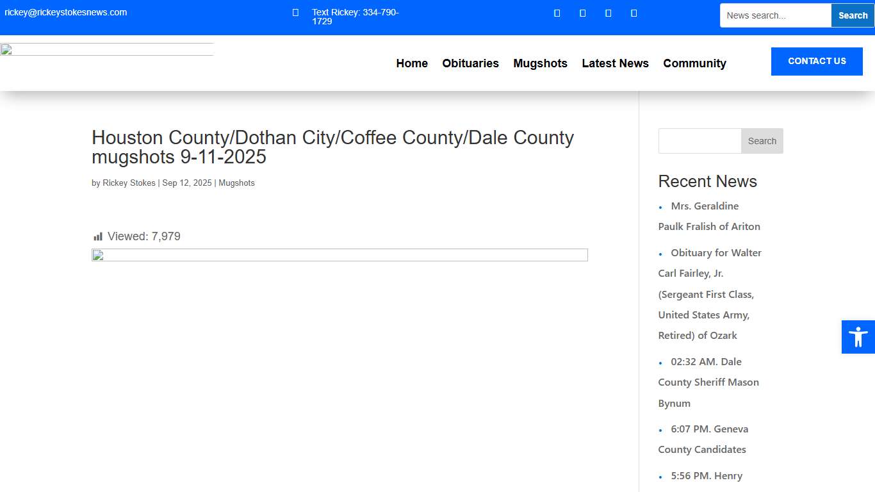Open the Community menu item
Viewport: 875px width, 492px height.
(694, 63)
